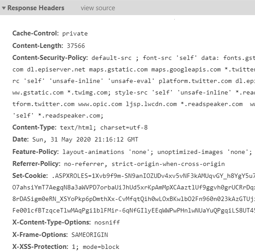The height and width of the screenshot is (252, 255).
Task: Click the no-referrer, strict-origin-when-cross-origin value
Action: (x=145, y=164)
